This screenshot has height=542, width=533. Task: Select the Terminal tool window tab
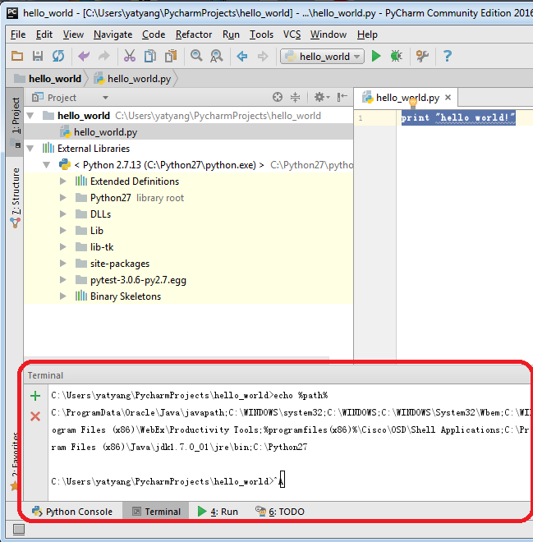pyautogui.click(x=156, y=512)
